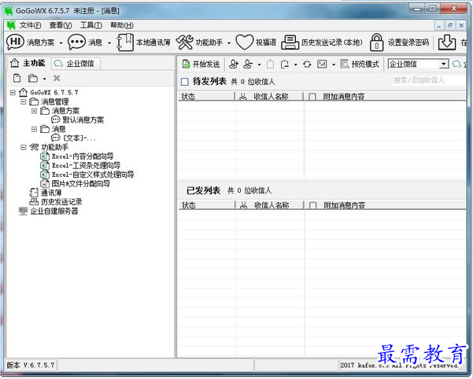Screen dimensions: 473x379
Task: Check the 待发列表 select-all checkbox
Action: point(185,82)
